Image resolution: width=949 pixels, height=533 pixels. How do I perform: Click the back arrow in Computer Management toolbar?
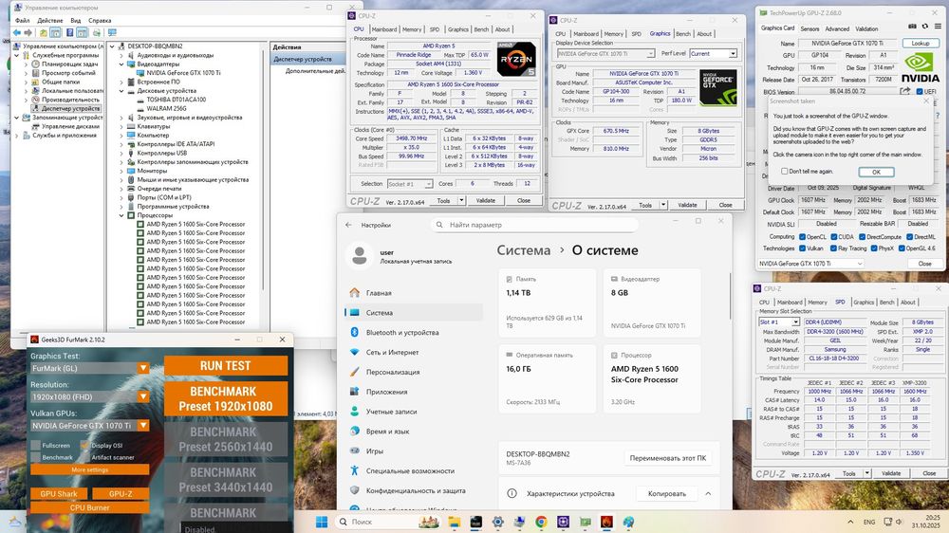[x=17, y=32]
